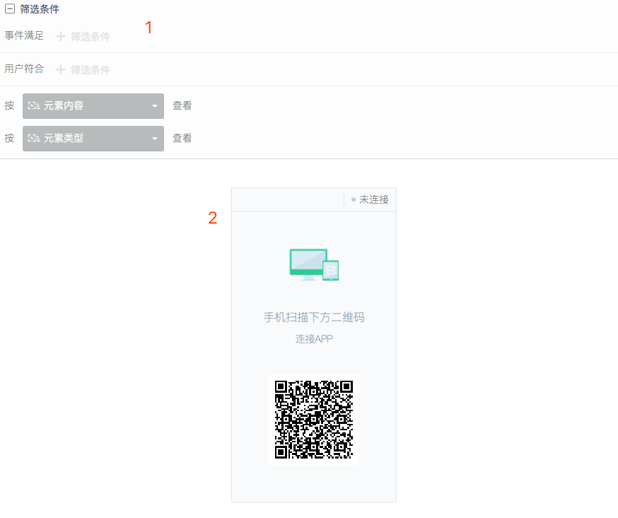This screenshot has height=518, width=618.
Task: Click the element icon inside 元素类型 dropdown
Action: click(x=34, y=138)
